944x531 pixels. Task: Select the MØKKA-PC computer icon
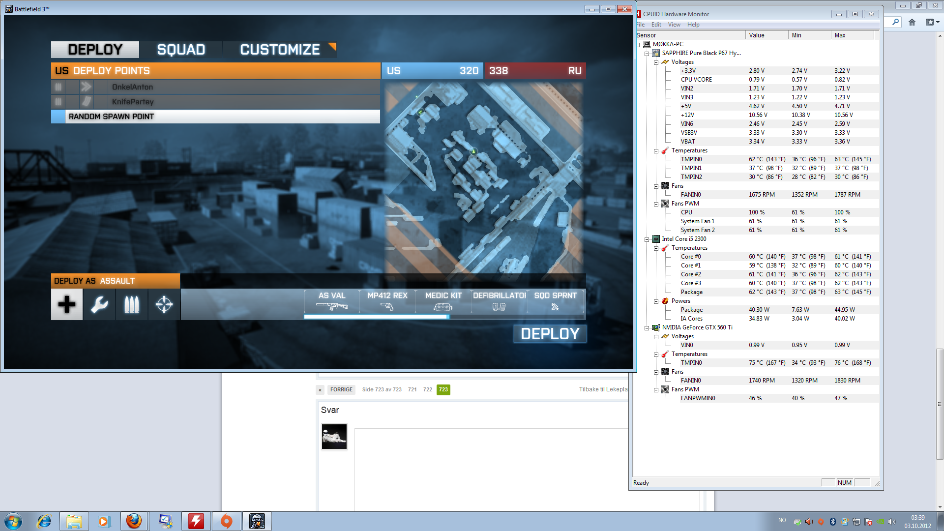[647, 44]
